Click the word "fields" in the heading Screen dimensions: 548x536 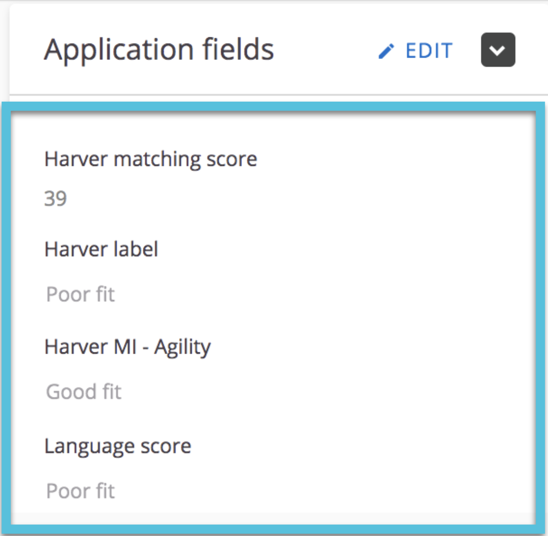click(x=238, y=49)
